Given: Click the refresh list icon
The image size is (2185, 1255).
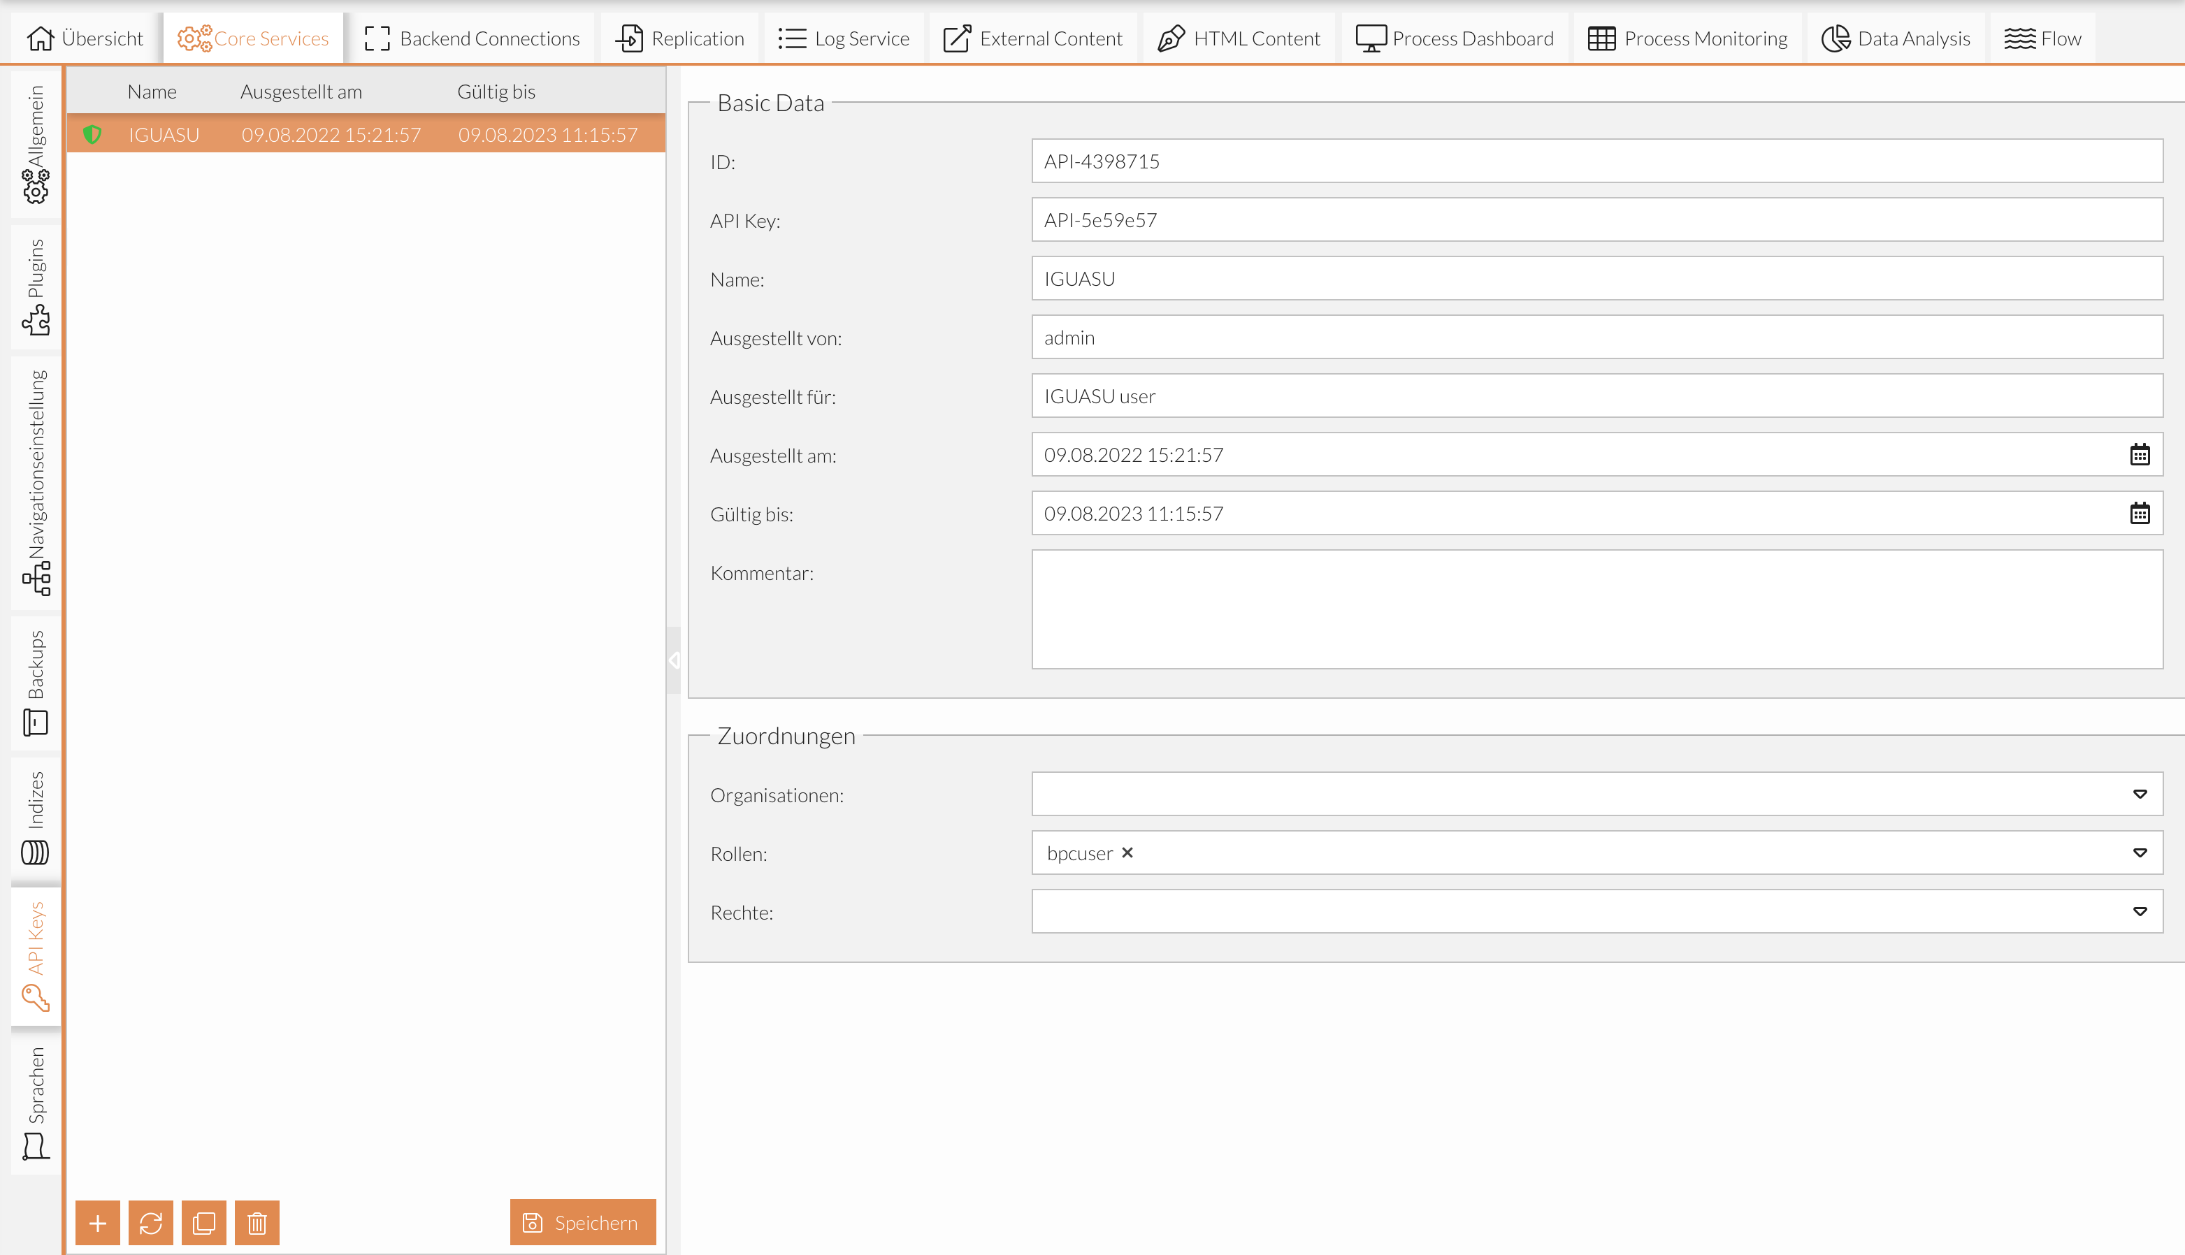Looking at the screenshot, I should pos(151,1222).
